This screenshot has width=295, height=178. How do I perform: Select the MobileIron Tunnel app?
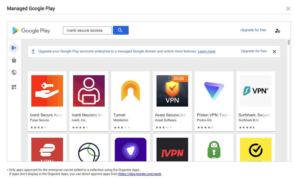[x=131, y=101]
